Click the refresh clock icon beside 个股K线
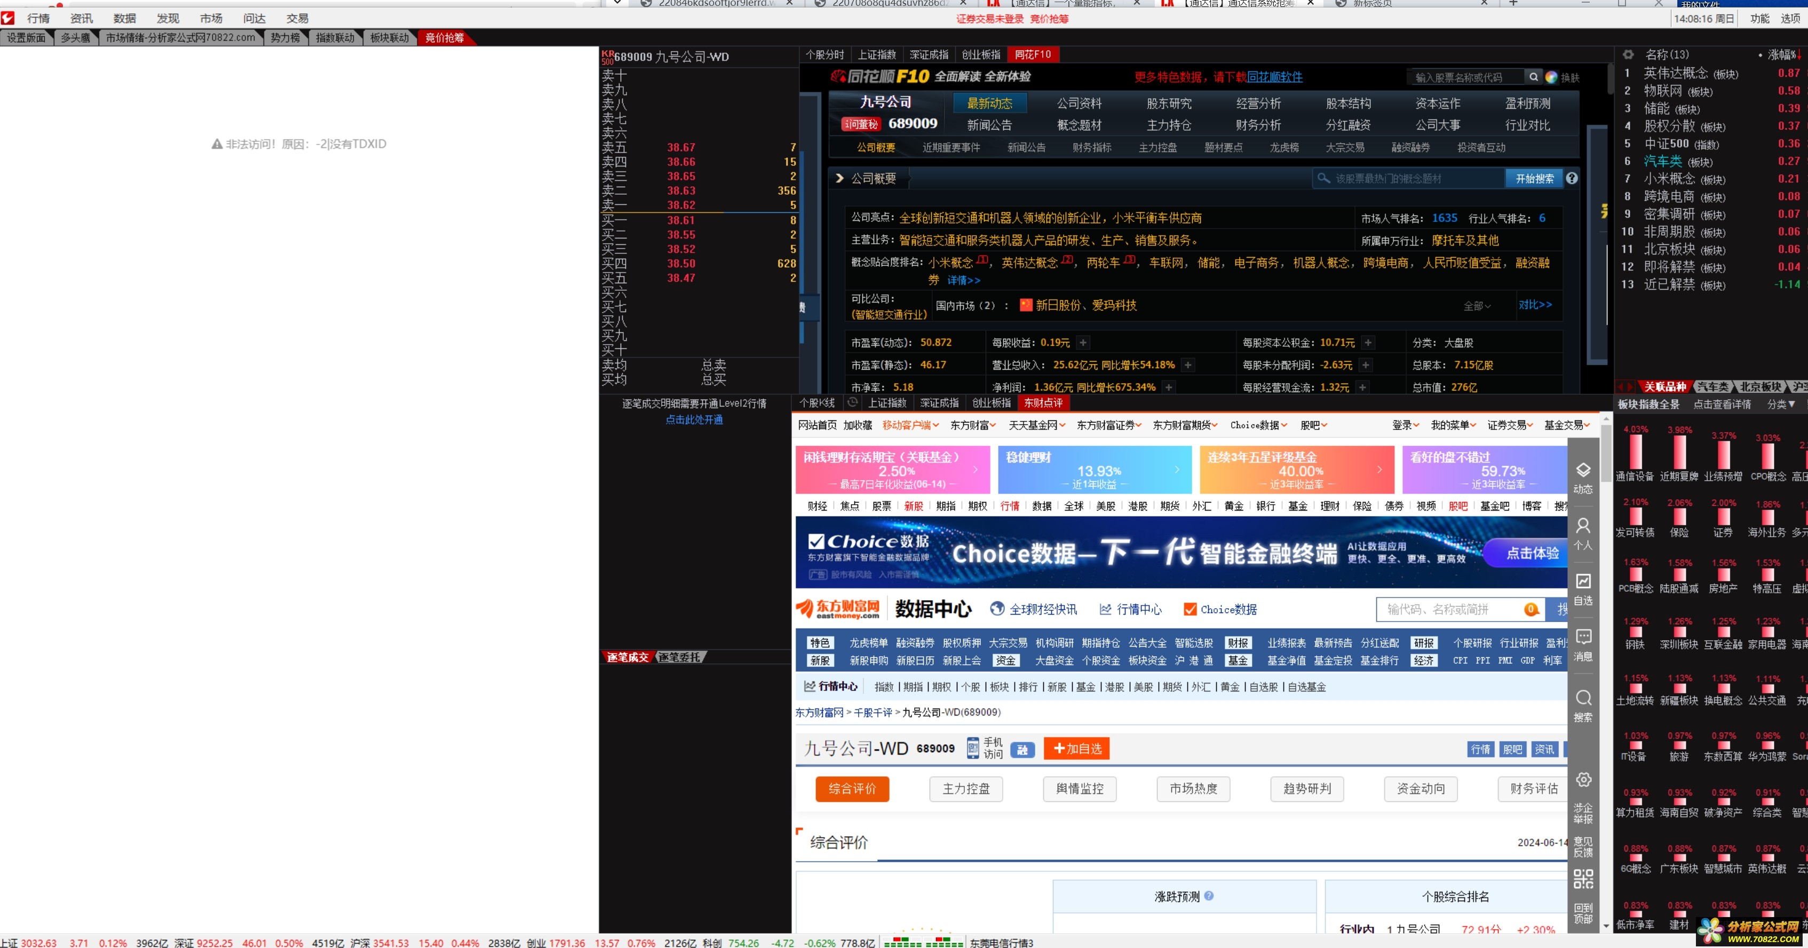The width and height of the screenshot is (1808, 948). pyautogui.click(x=852, y=402)
